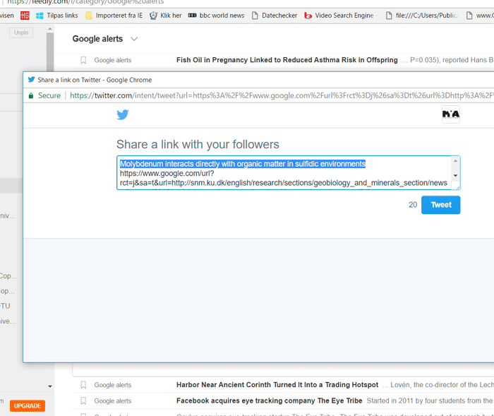
Task: Click the red HS bookmark icon
Action: (x=25, y=16)
